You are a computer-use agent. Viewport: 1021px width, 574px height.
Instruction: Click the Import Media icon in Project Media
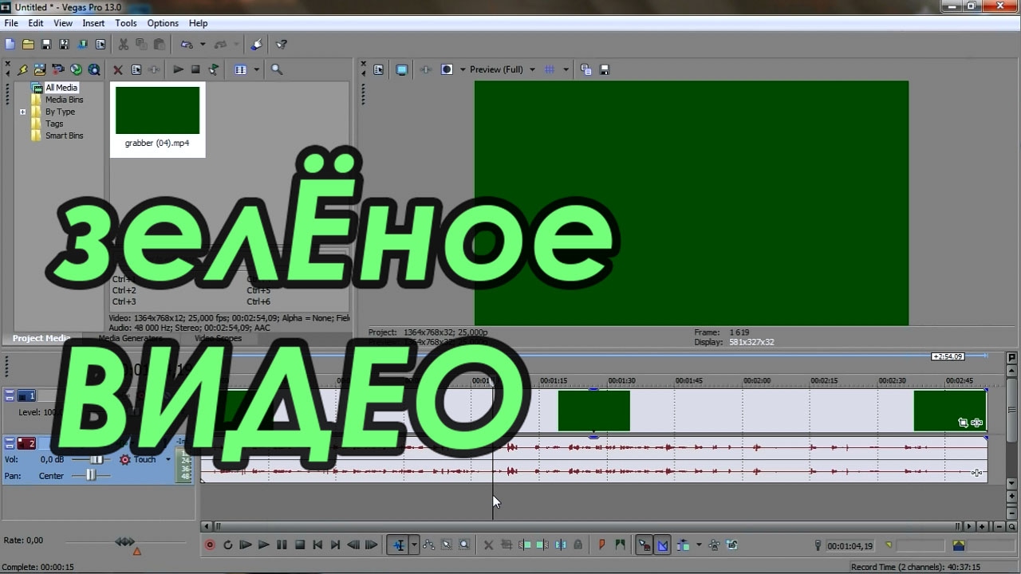click(x=39, y=70)
